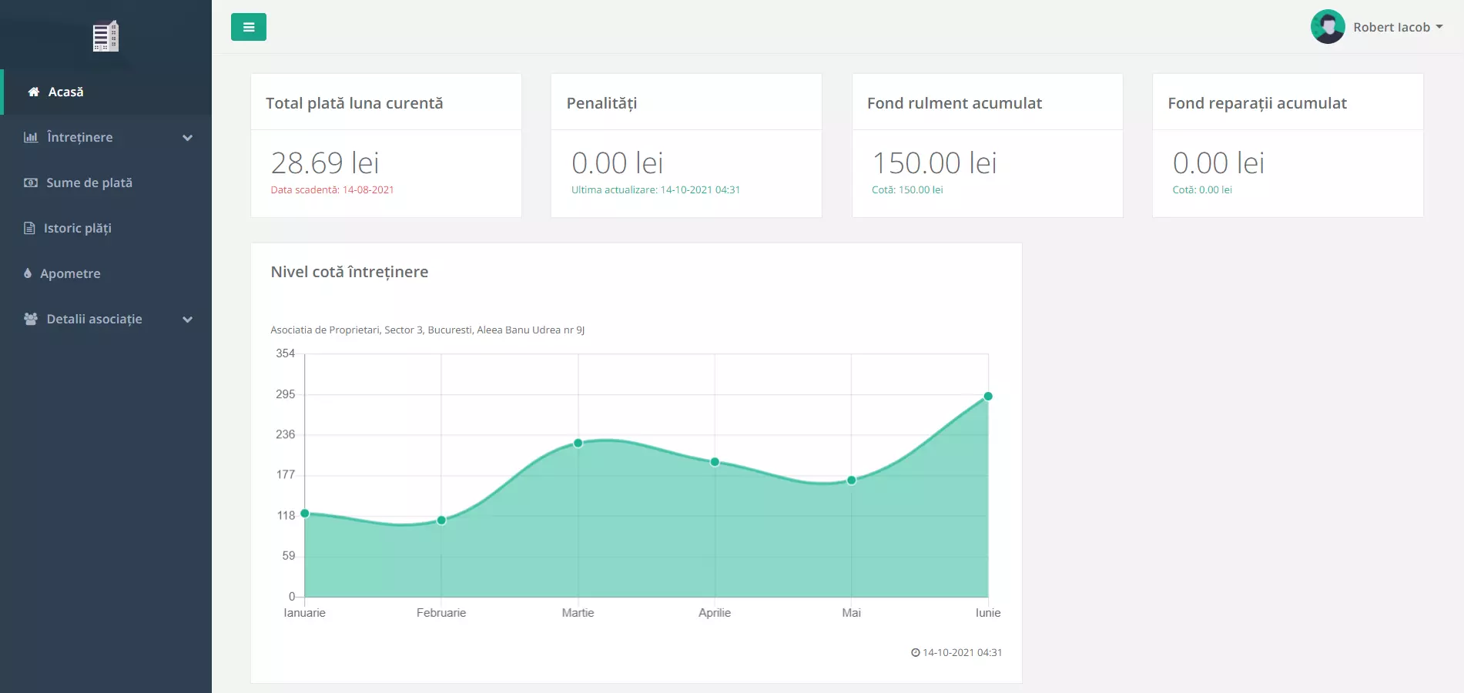Click Robert Iacob's profile avatar
Image resolution: width=1464 pixels, height=693 pixels.
[1328, 27]
